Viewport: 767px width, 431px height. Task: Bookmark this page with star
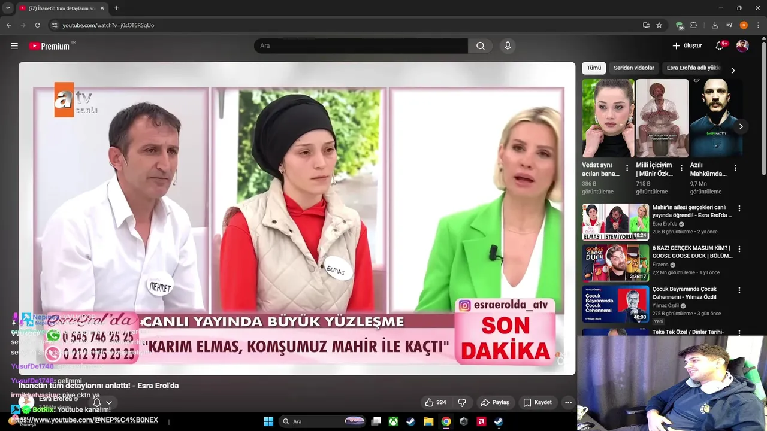click(x=659, y=25)
